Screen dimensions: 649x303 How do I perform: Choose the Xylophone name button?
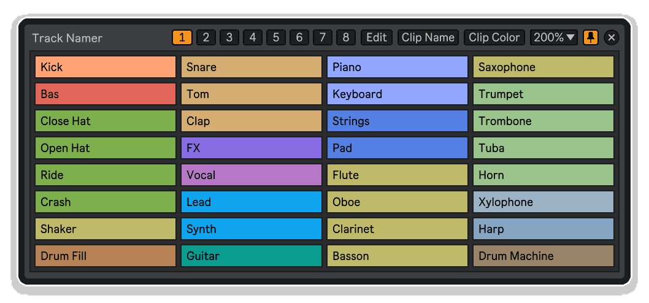543,202
